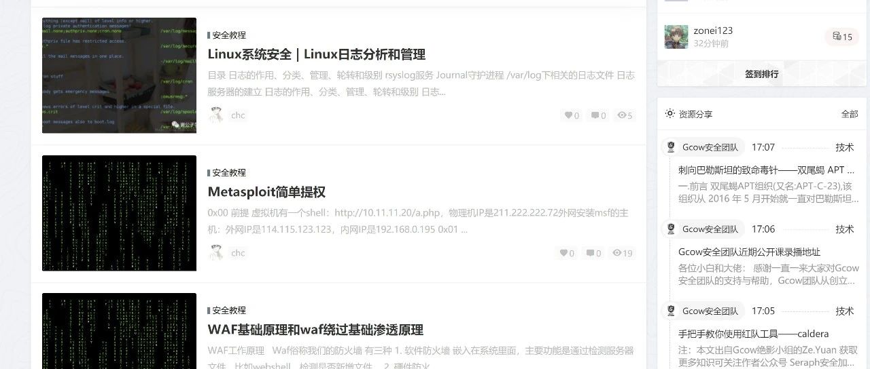870x369 pixels.
Task: Select the 安全教程 category tag above the WAF article
Action: tap(228, 310)
